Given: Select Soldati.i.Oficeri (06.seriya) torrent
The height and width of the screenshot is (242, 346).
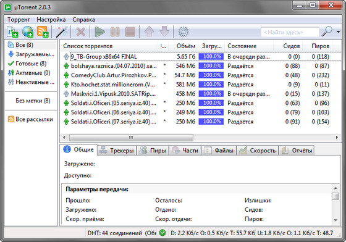Looking at the screenshot, I should pyautogui.click(x=201, y=112).
